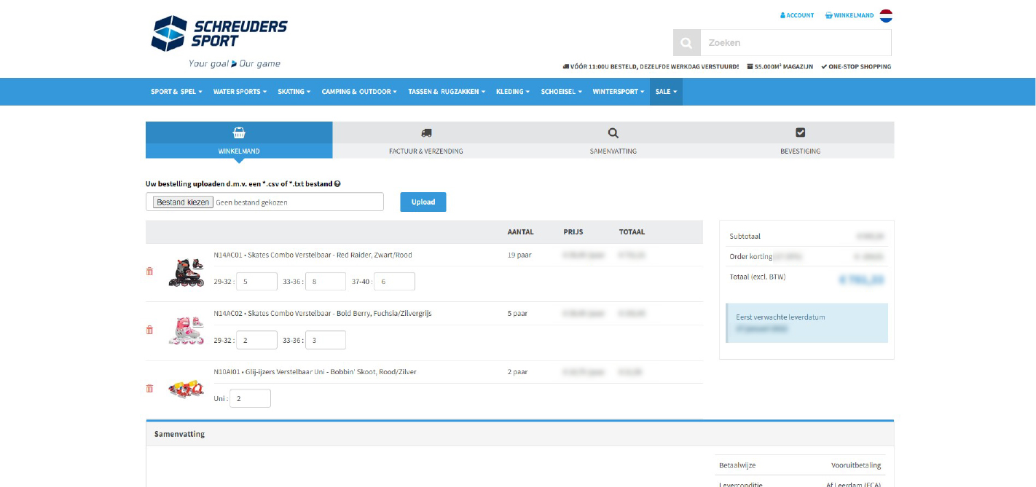Click the search magnifier icon
Screen dimensions: 1036x487
pyautogui.click(x=686, y=43)
